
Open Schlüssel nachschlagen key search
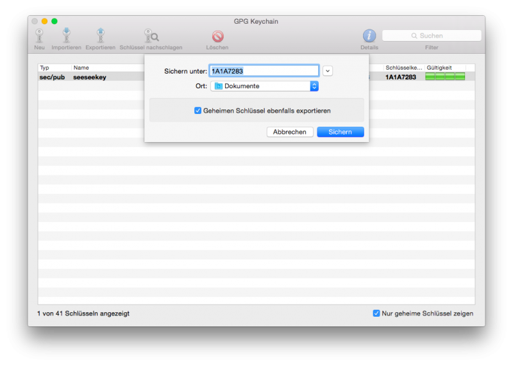(151, 36)
